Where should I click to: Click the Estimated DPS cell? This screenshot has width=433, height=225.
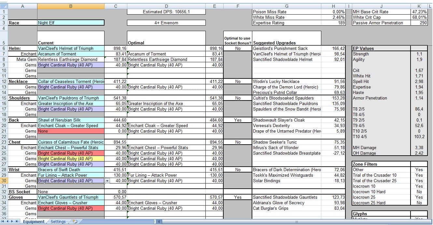[x=166, y=12]
